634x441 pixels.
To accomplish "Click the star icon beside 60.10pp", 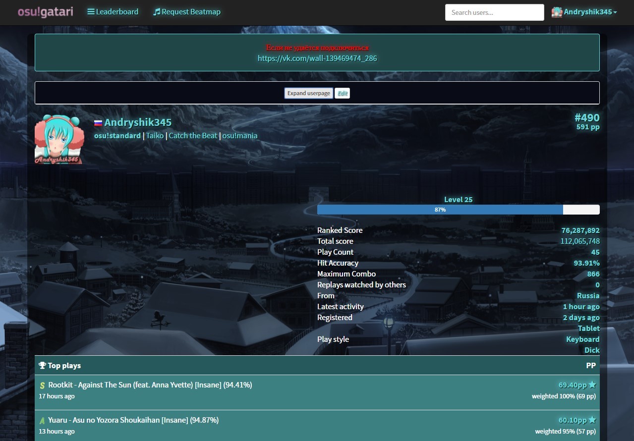I will pos(592,420).
